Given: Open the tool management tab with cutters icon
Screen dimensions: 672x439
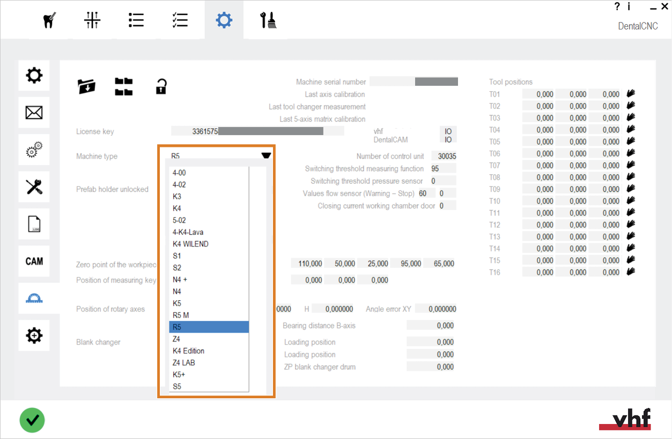Looking at the screenshot, I should 92,20.
